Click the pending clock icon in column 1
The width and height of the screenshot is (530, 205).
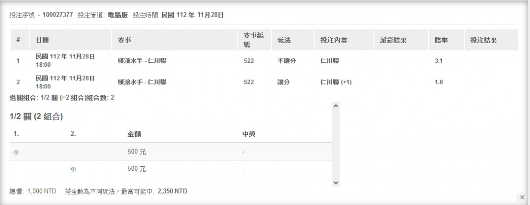pos(16,152)
